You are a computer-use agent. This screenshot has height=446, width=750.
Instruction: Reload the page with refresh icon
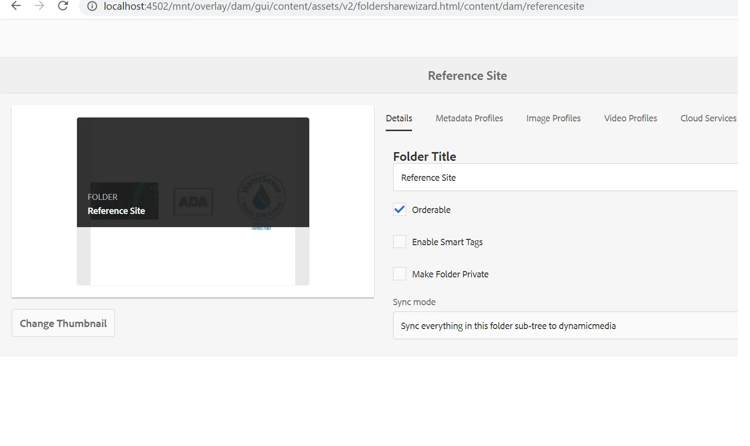click(63, 6)
